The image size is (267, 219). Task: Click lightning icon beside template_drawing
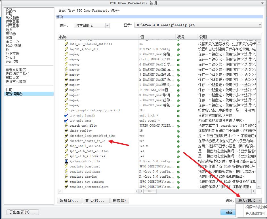(x=66, y=177)
